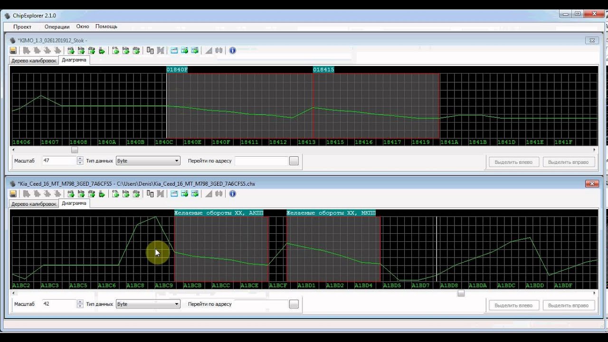Screen dimensions: 608x342
Task: Click Выделить вправо in KIMO window
Action: click(568, 162)
